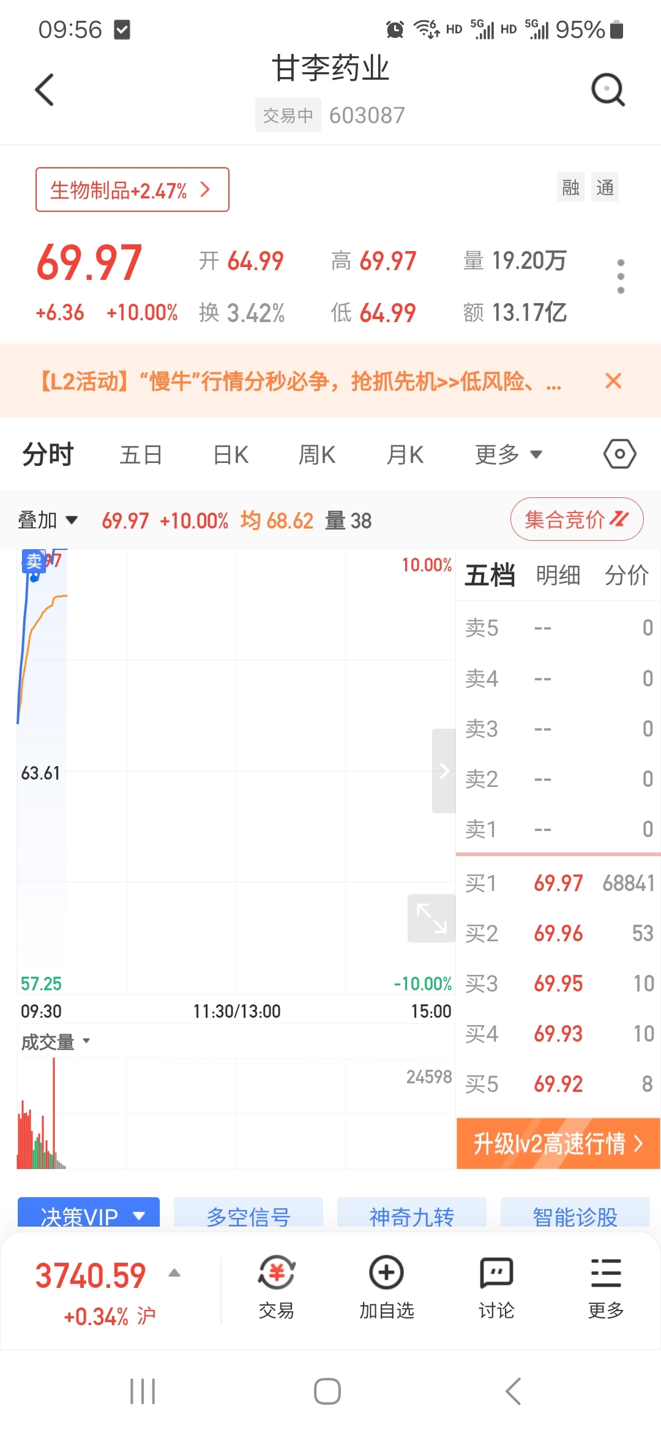Tap the 卖1 ask row
The image size is (661, 1433).
pyautogui.click(x=559, y=829)
